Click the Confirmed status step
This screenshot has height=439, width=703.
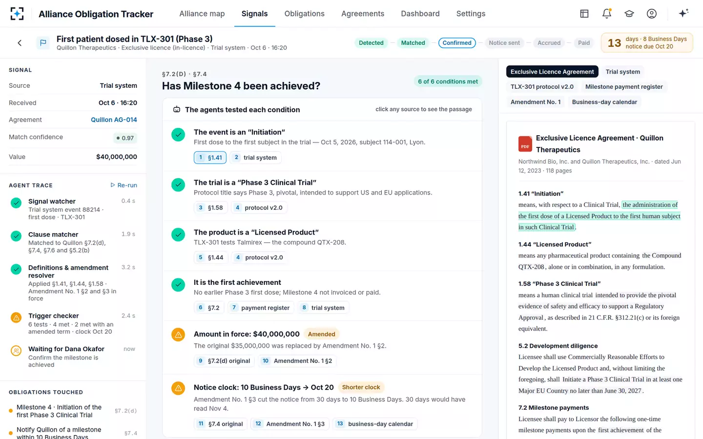457,43
